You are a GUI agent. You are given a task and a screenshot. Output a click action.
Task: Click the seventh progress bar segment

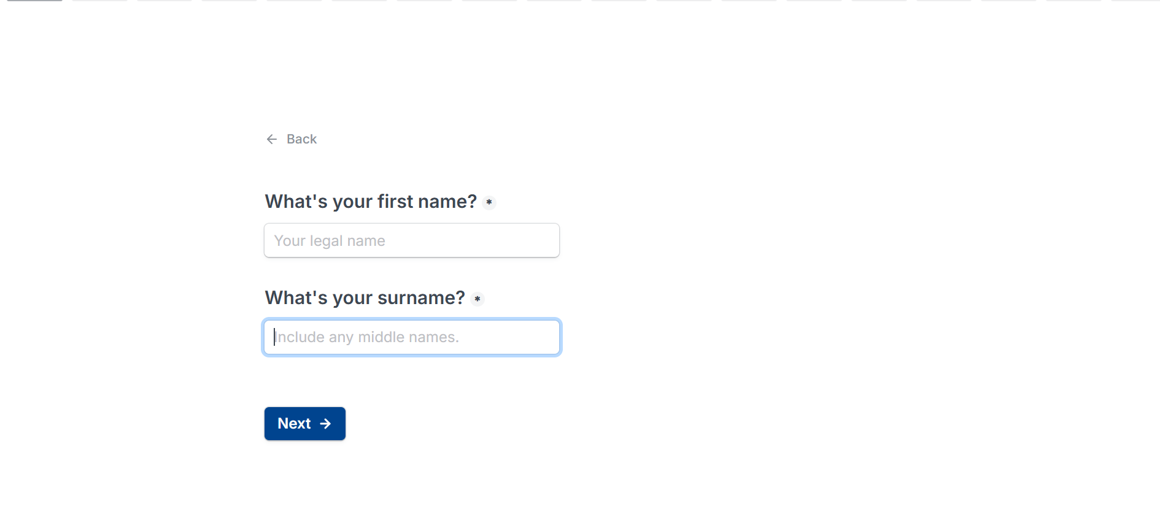point(425,1)
